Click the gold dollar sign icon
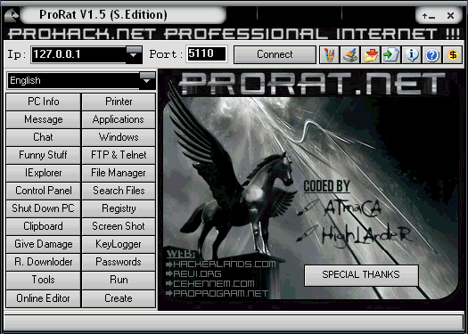 click(453, 54)
